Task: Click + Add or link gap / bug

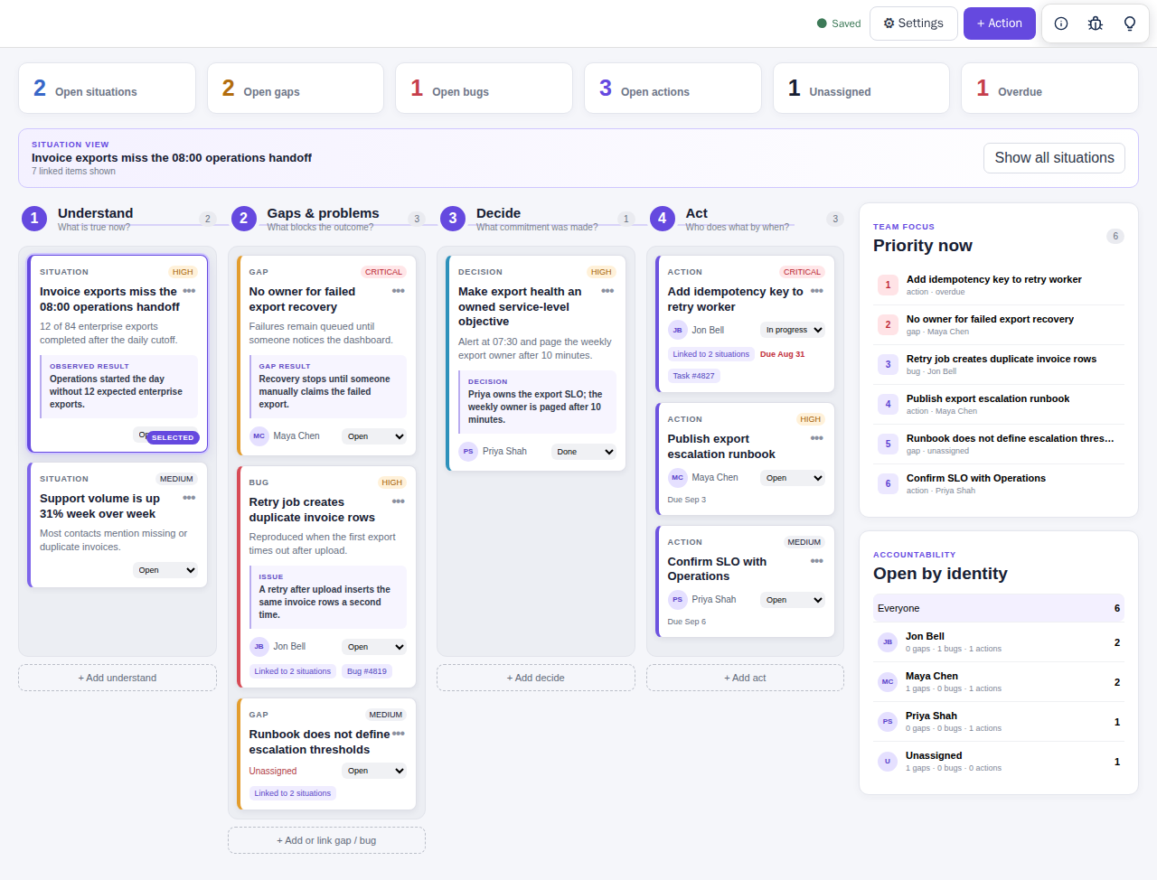Action: pyautogui.click(x=326, y=840)
